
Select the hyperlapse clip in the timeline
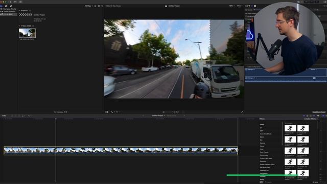click(121, 151)
